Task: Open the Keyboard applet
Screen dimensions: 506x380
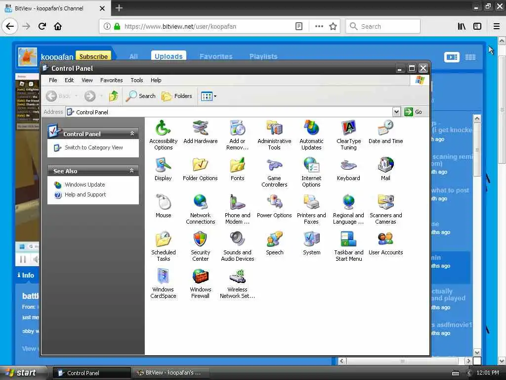Action: pos(348,169)
